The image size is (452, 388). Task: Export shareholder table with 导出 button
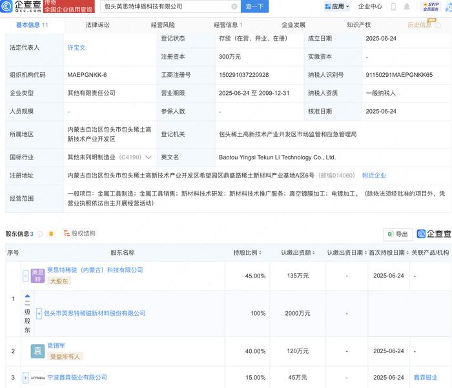398,234
